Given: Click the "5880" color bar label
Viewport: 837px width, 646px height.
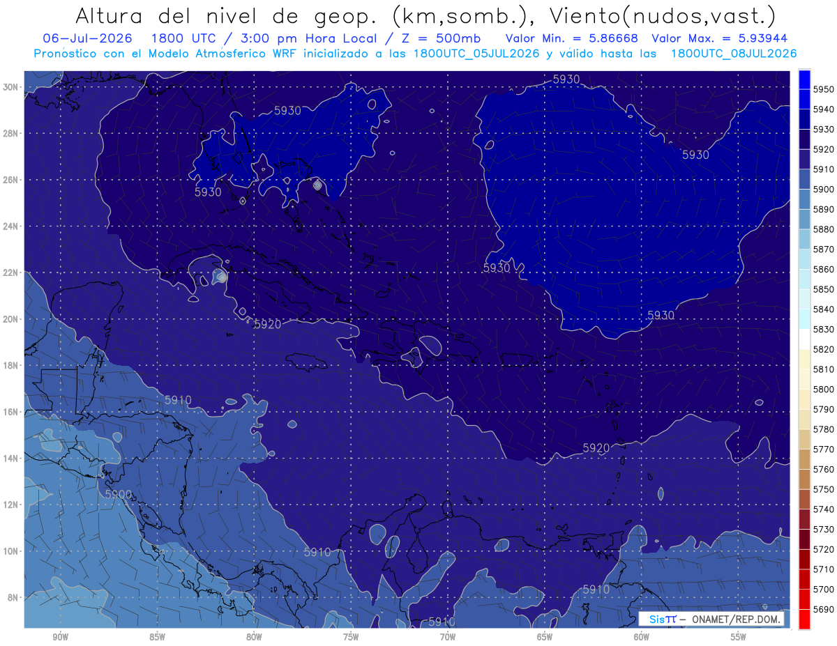Looking at the screenshot, I should (x=823, y=229).
